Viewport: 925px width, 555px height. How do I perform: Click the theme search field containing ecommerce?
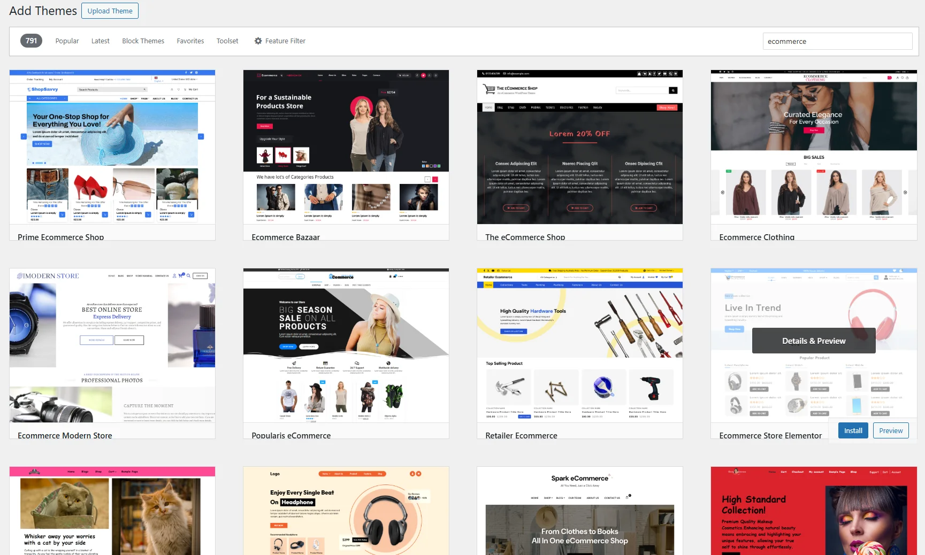pyautogui.click(x=837, y=41)
